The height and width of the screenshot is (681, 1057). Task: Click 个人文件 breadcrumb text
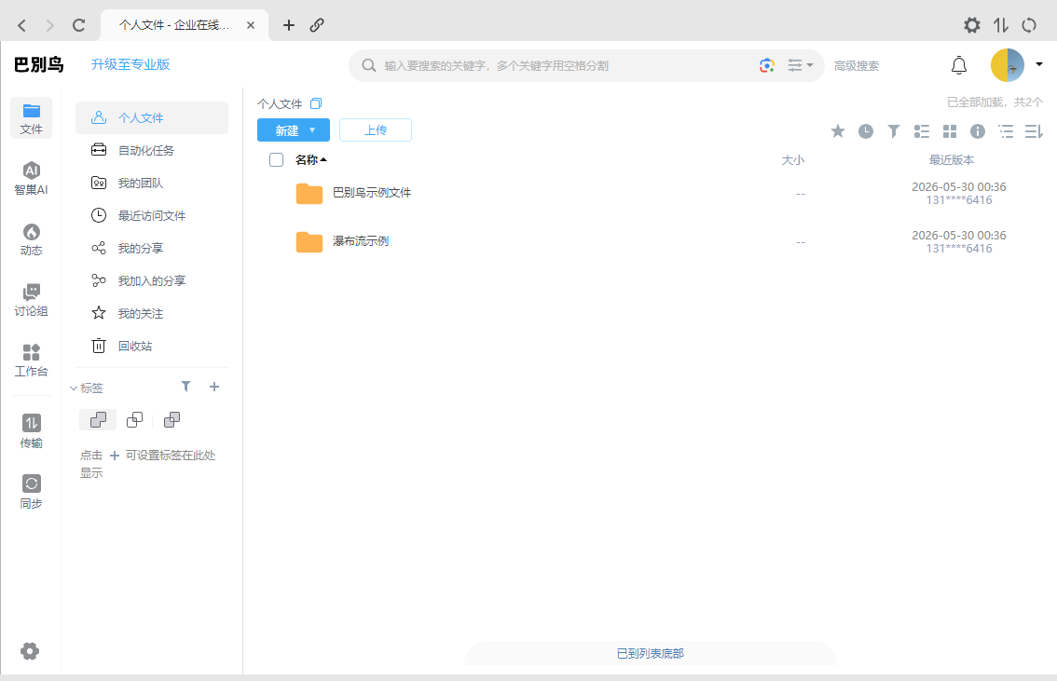280,103
